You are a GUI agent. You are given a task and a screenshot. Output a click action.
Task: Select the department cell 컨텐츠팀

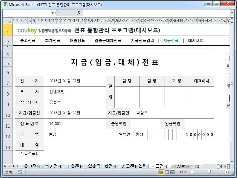coord(75,92)
